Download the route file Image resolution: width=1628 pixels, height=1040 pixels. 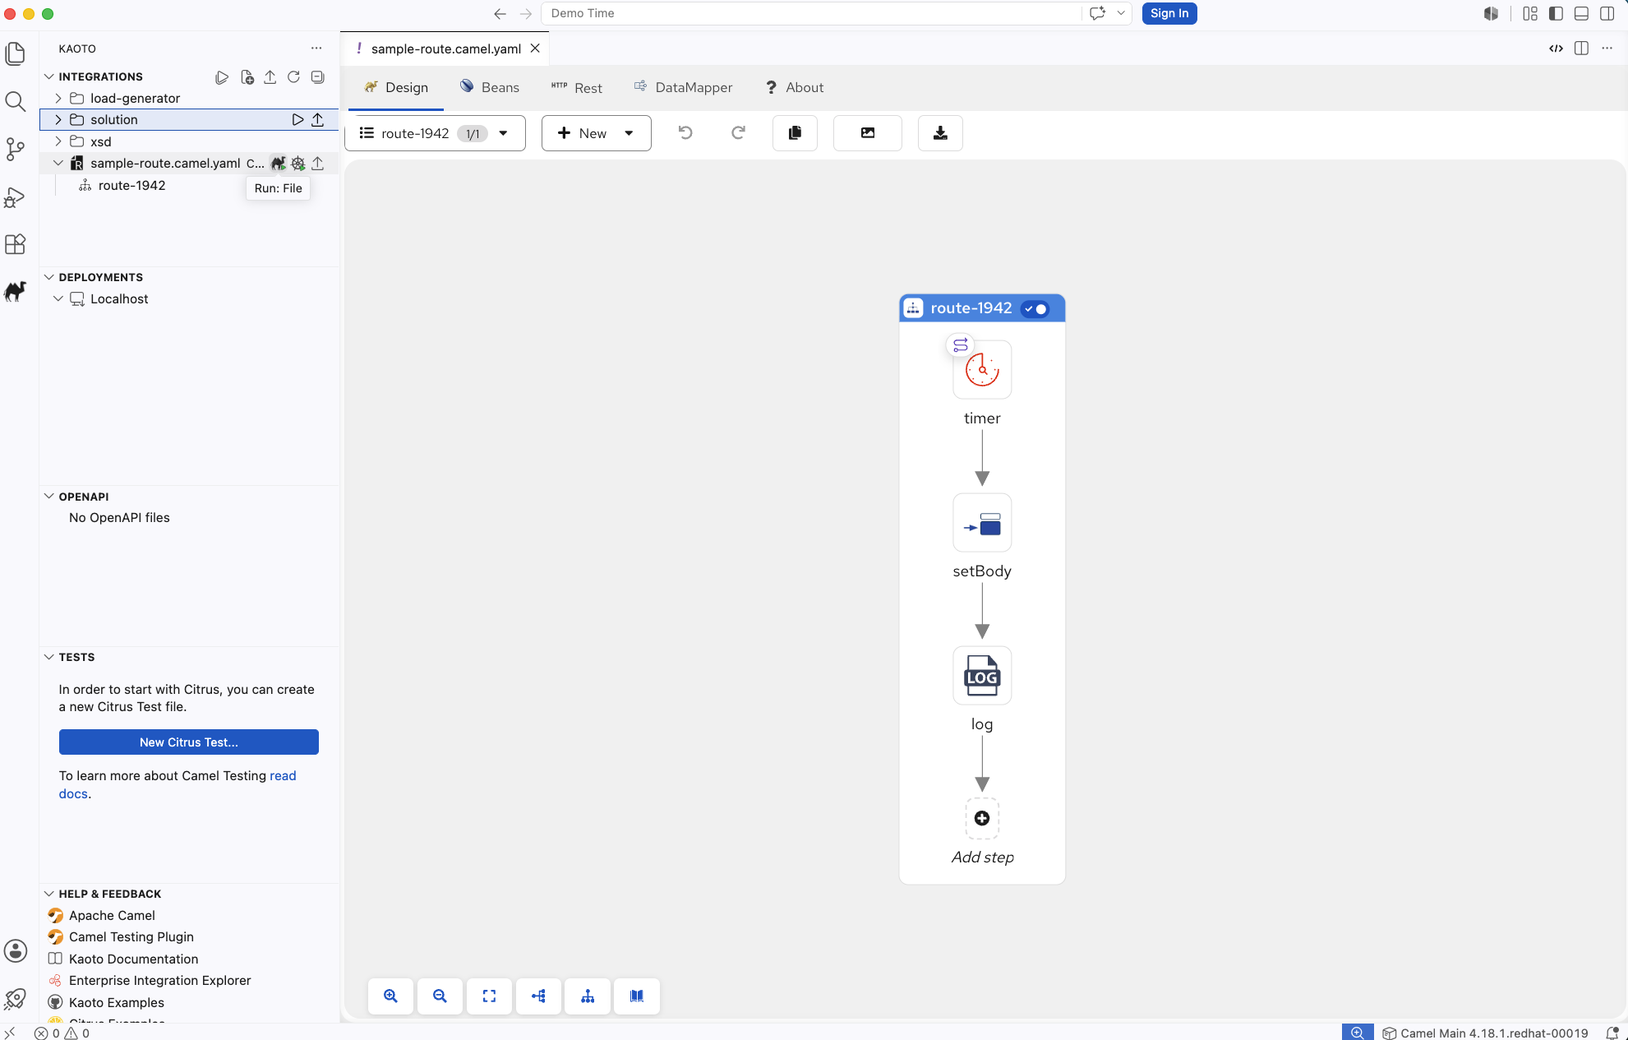(x=940, y=133)
